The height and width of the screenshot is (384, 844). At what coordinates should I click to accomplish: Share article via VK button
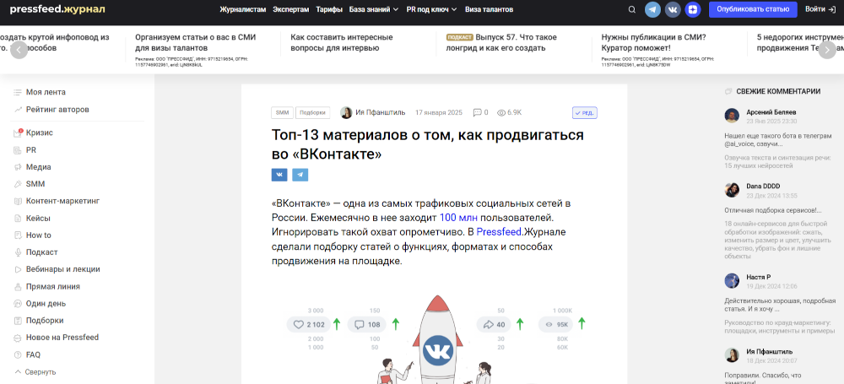click(x=279, y=175)
